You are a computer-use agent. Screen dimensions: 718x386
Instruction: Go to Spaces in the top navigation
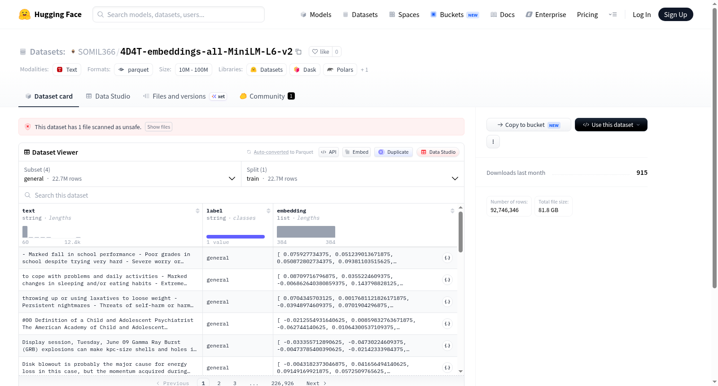pos(404,14)
